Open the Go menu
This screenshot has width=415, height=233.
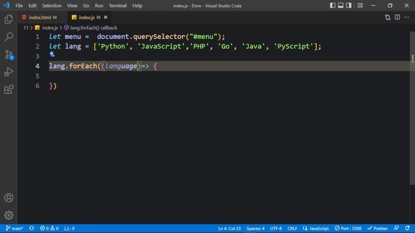point(86,6)
